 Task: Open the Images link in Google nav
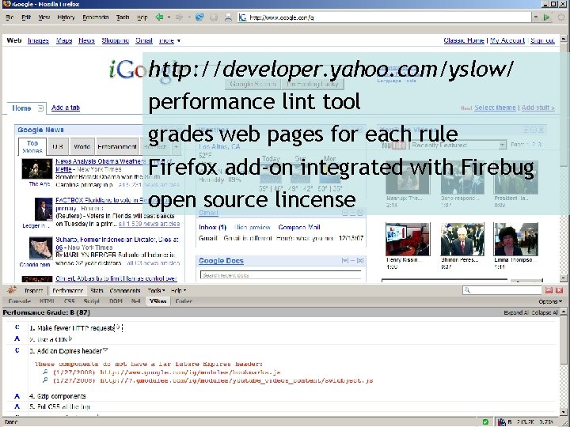point(38,40)
